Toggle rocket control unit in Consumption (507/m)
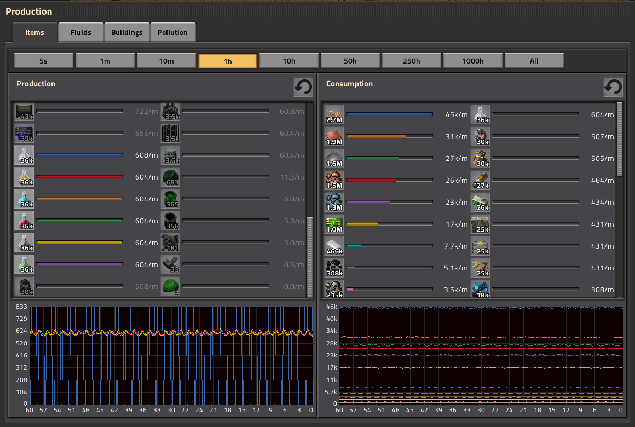The width and height of the screenshot is (635, 427). click(480, 136)
